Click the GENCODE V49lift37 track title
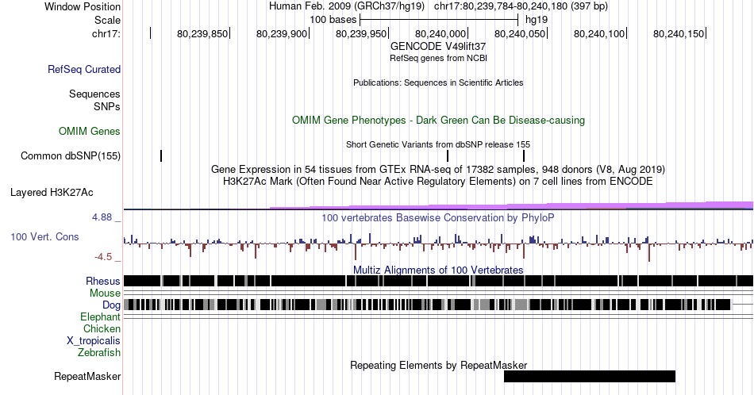The height and width of the screenshot is (395, 754). pyautogui.click(x=438, y=47)
